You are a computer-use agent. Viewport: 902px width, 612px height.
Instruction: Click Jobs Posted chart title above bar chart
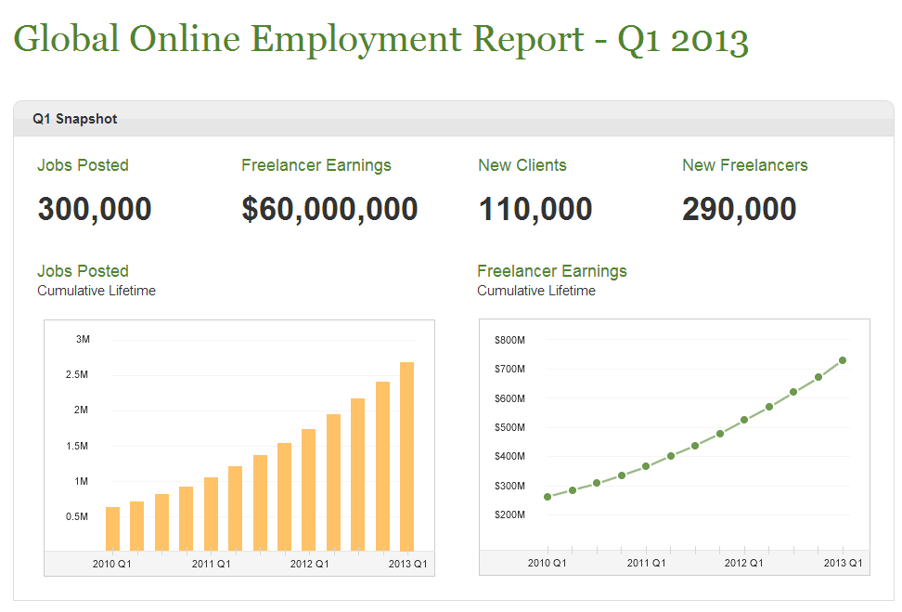tap(83, 271)
